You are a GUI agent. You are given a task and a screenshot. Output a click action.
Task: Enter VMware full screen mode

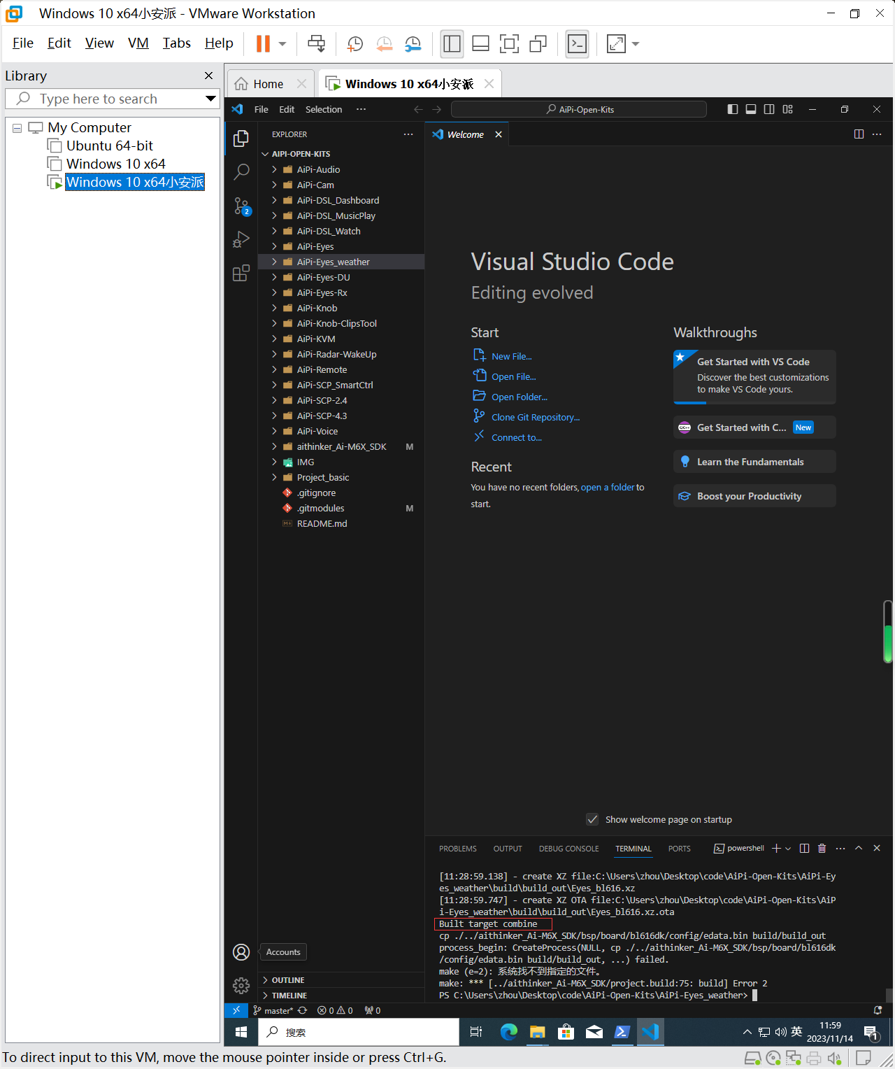[510, 43]
